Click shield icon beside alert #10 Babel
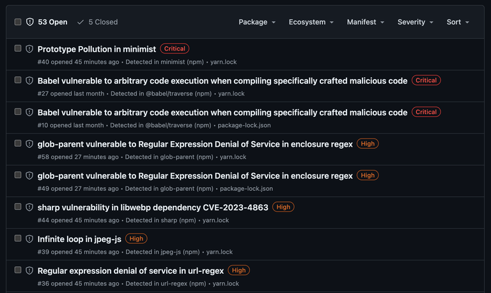Viewport: 491px width, 293px height. [29, 112]
